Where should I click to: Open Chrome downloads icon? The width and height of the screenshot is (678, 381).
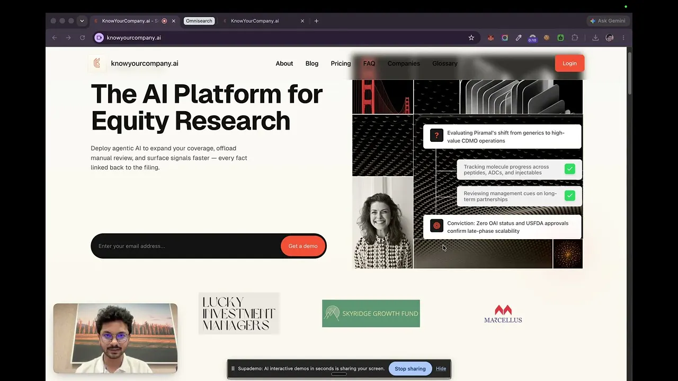595,38
